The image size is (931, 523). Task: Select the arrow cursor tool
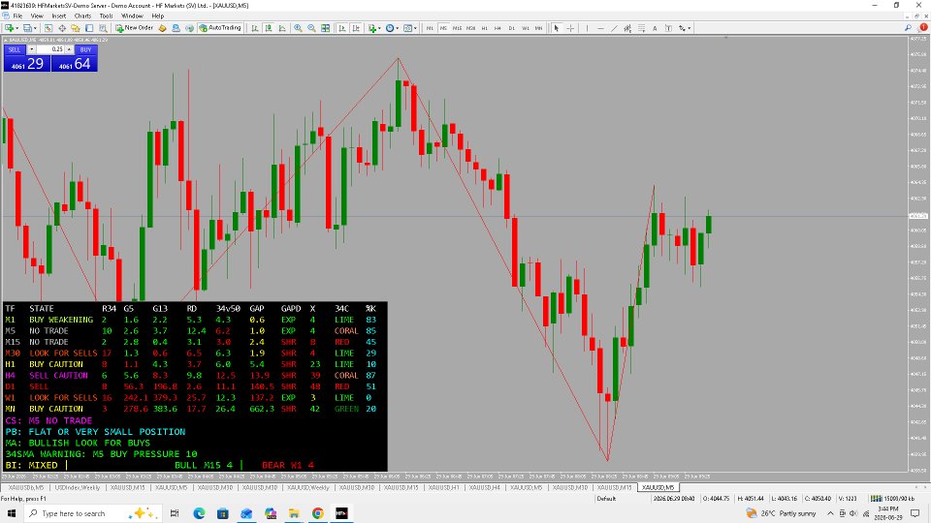(557, 28)
